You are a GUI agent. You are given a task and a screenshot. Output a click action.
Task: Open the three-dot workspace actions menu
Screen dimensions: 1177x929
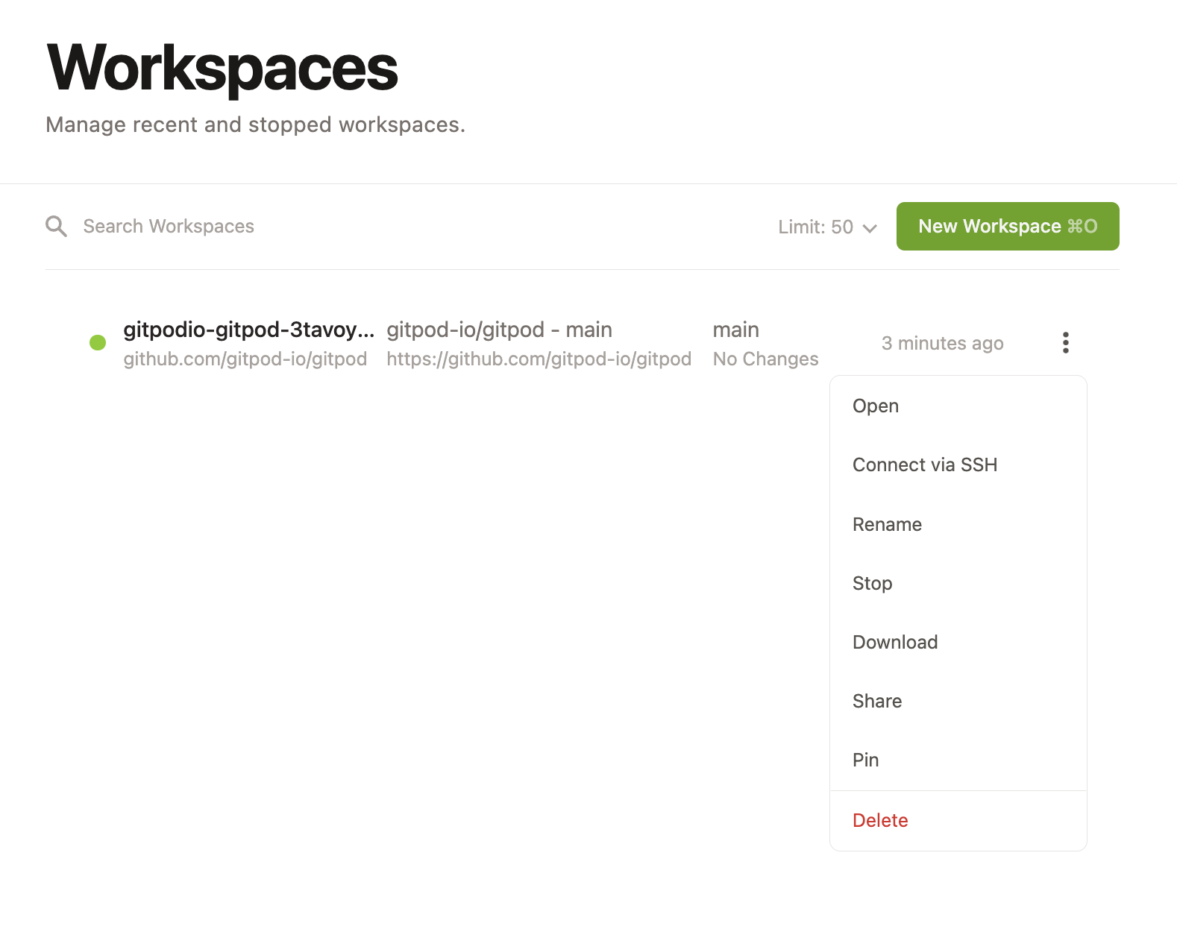[x=1065, y=343]
